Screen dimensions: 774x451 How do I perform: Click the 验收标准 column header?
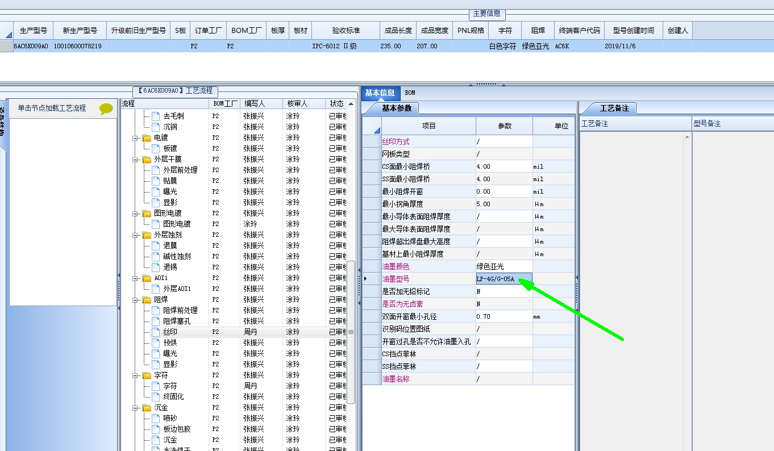pos(346,31)
